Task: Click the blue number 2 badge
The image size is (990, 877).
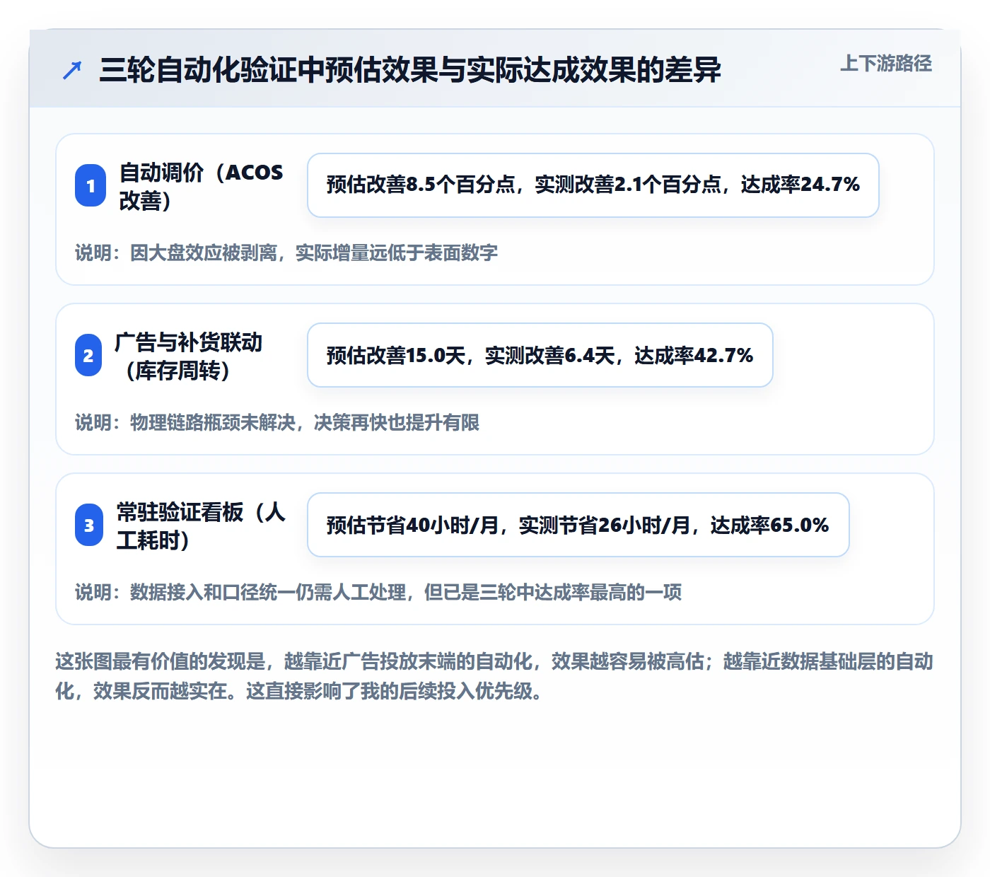Action: click(x=88, y=355)
